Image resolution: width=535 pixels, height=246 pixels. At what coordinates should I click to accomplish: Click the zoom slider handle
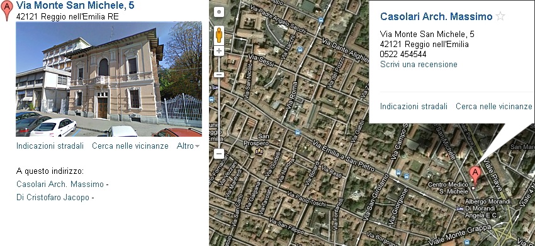[219, 75]
